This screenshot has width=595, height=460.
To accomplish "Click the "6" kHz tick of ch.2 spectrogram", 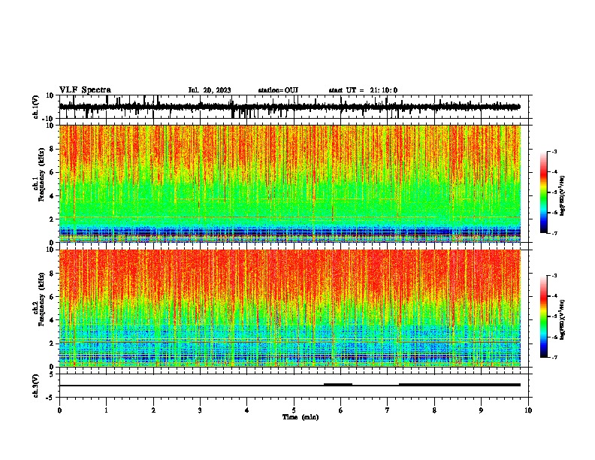I will (52, 297).
